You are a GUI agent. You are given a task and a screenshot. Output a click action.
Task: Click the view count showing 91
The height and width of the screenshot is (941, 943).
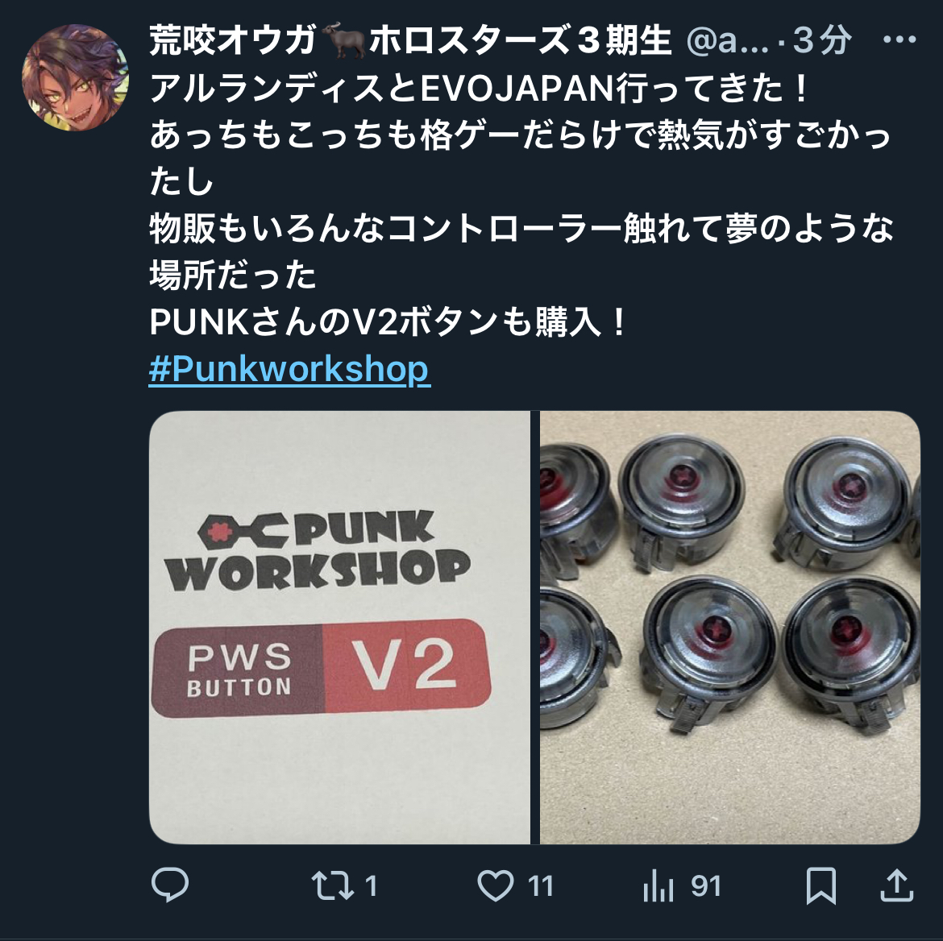coord(706,886)
